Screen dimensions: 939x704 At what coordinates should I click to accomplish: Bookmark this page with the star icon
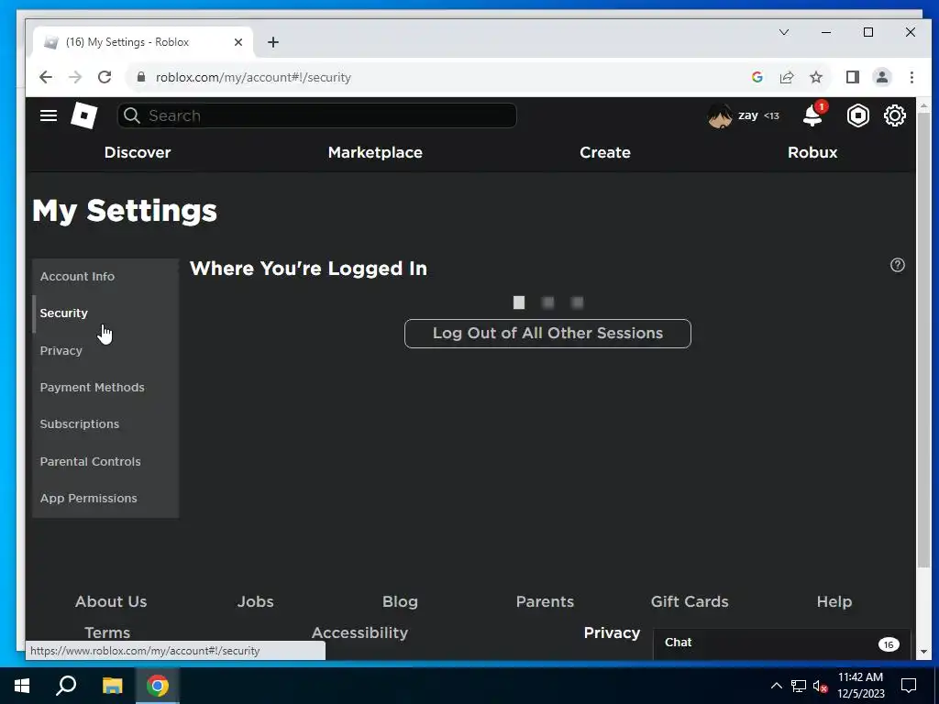tap(816, 77)
